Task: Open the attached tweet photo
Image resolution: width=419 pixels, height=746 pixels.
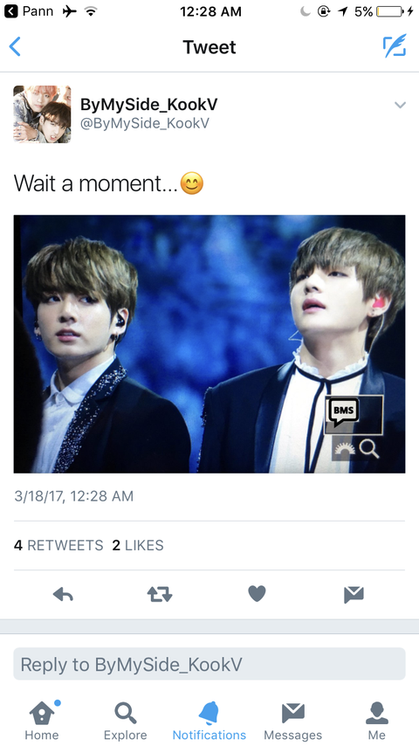Action: pos(209,344)
